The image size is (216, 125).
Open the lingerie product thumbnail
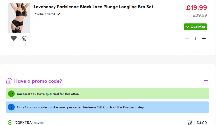pyautogui.click(x=19, y=18)
